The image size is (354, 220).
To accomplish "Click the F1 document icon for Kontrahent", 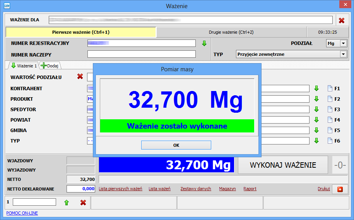I will (330, 88).
